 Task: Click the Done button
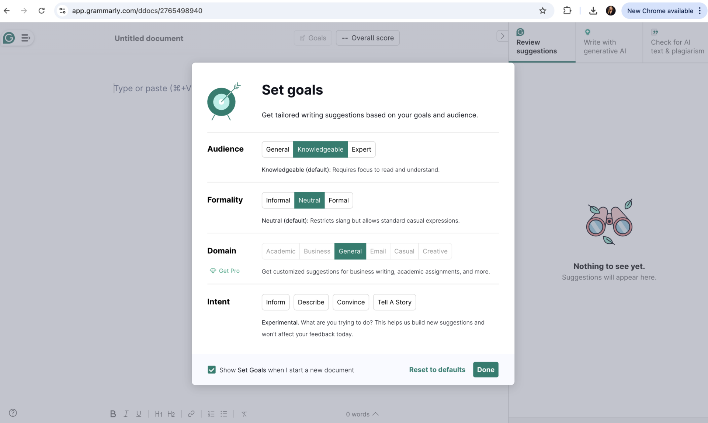click(485, 370)
